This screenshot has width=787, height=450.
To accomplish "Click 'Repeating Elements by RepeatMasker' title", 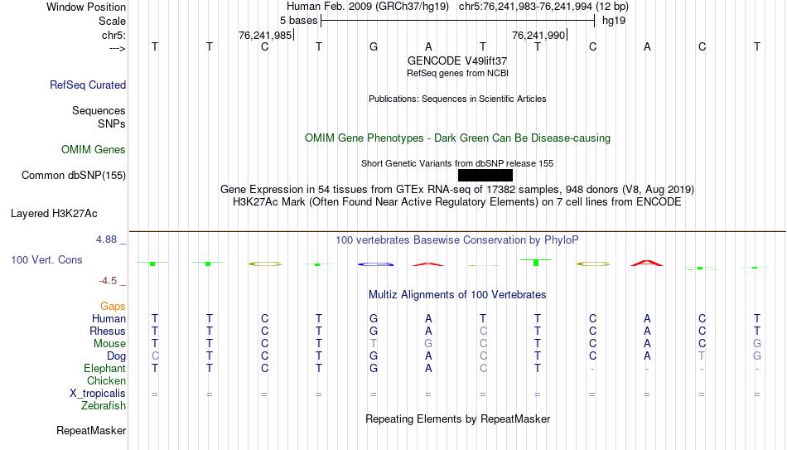I will point(457,419).
